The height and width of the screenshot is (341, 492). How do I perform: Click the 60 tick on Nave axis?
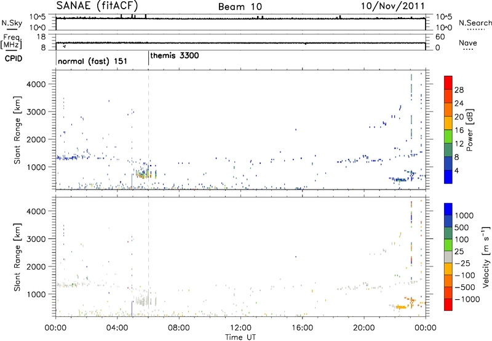(440, 37)
